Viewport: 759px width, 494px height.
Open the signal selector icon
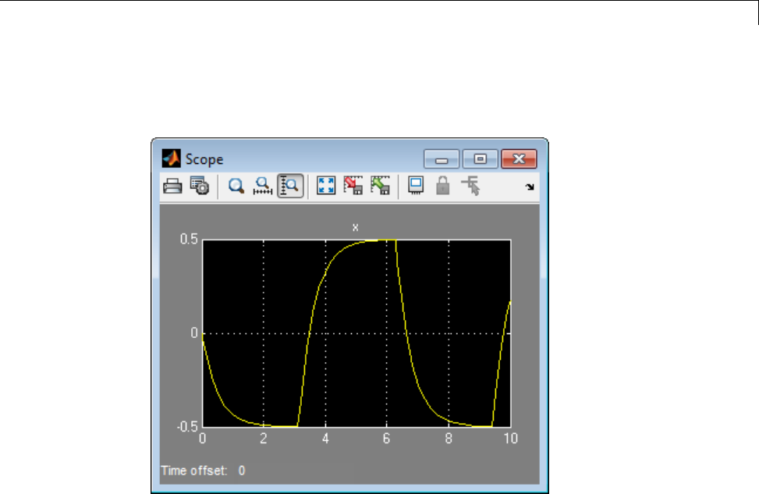(x=470, y=186)
